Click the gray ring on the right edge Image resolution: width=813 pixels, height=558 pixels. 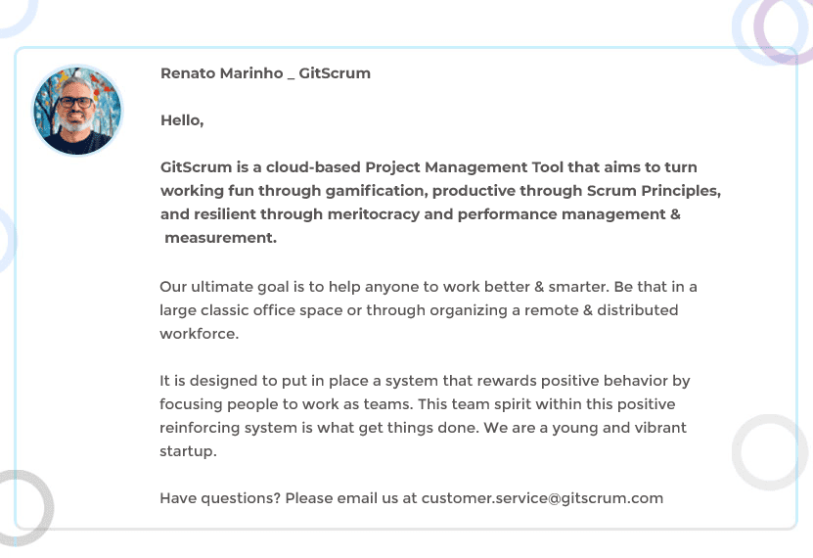[770, 452]
